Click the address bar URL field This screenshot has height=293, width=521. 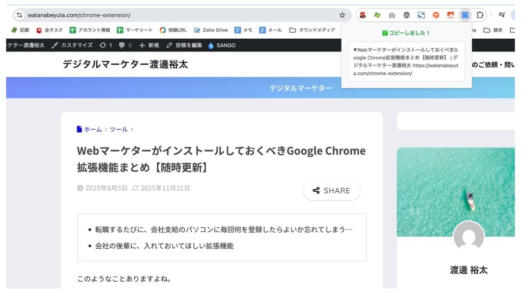(178, 15)
